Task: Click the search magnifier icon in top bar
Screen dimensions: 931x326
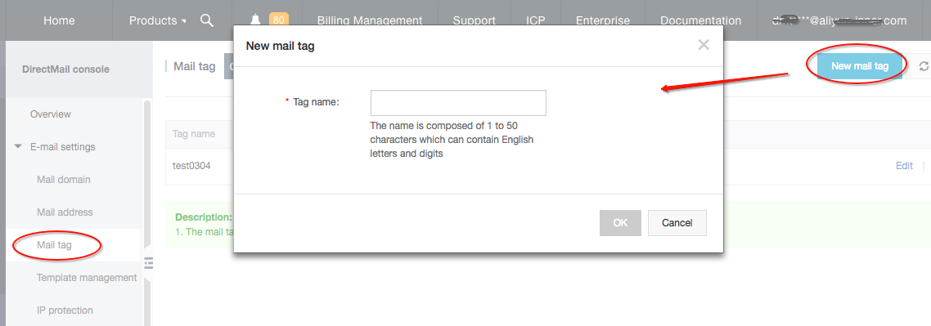Action: (207, 20)
